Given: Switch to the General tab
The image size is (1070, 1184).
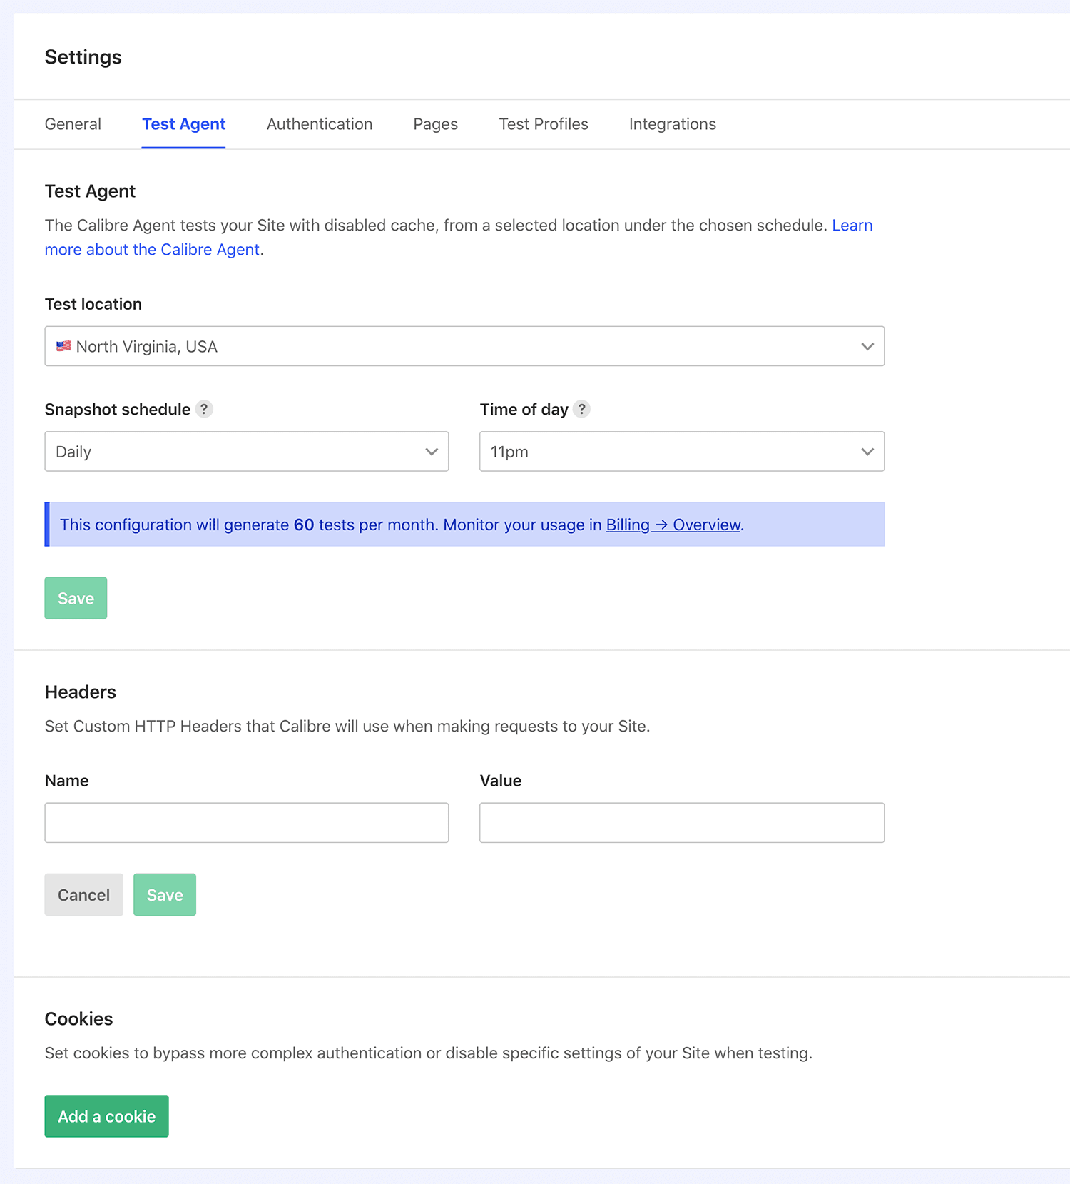Looking at the screenshot, I should pyautogui.click(x=73, y=124).
